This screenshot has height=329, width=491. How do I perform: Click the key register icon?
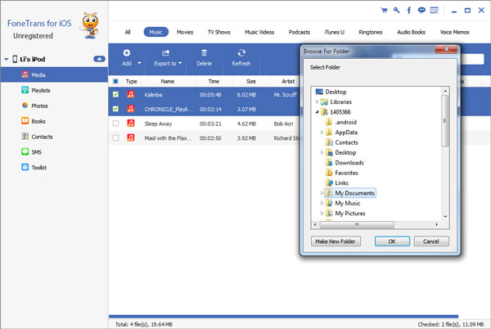(x=396, y=11)
